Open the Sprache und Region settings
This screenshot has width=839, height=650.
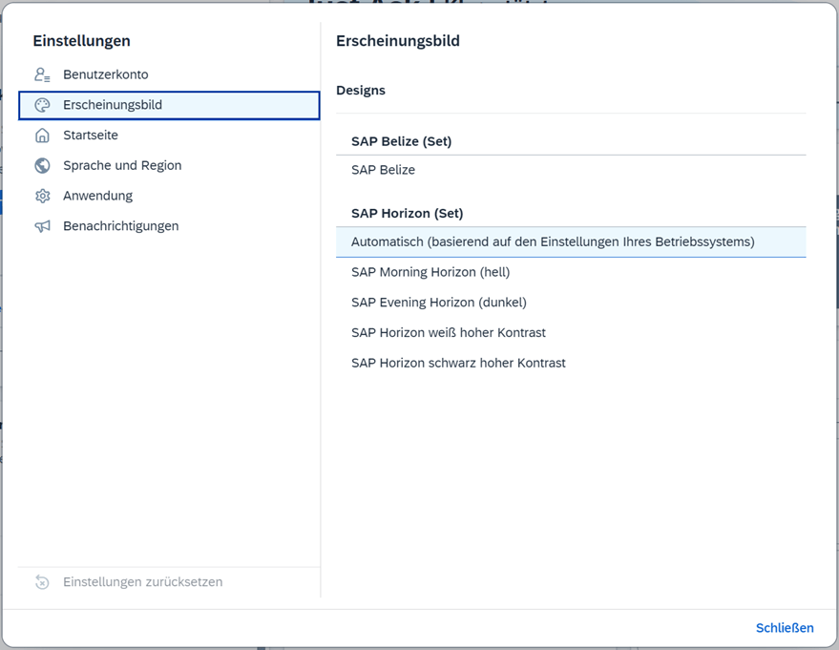(x=122, y=165)
